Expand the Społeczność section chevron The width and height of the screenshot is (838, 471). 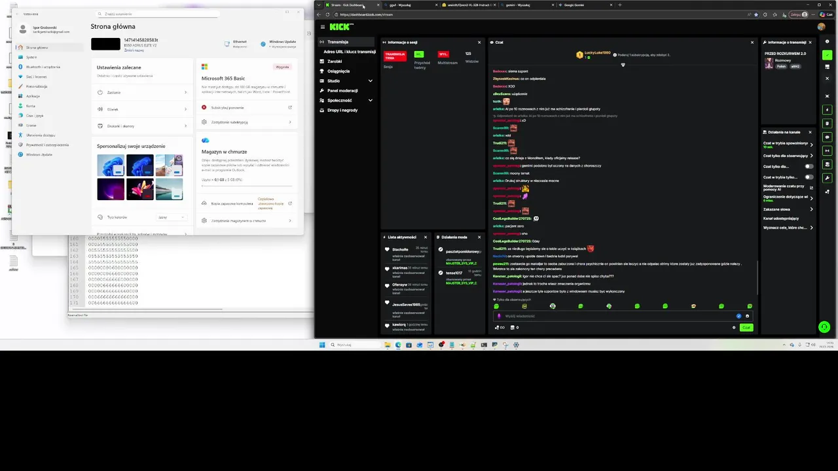point(370,101)
